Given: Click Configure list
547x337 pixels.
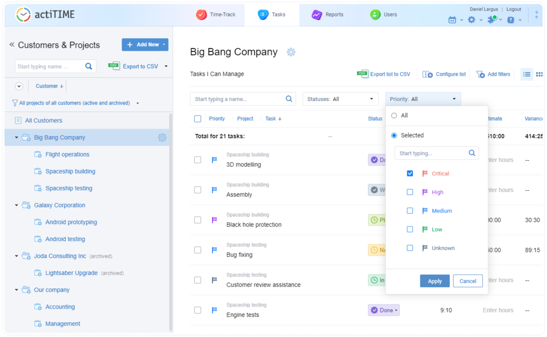Looking at the screenshot, I should (x=444, y=74).
